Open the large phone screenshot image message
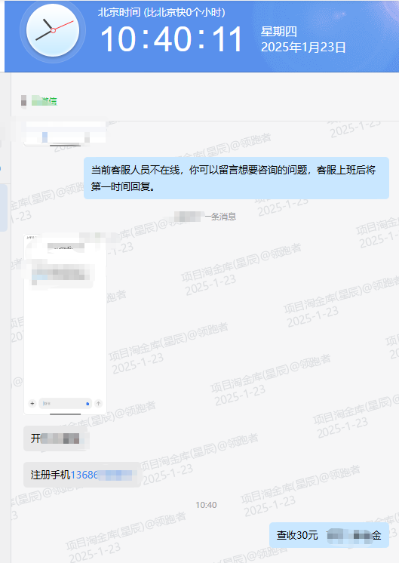Viewport: 399px width, 563px height. coord(65,325)
